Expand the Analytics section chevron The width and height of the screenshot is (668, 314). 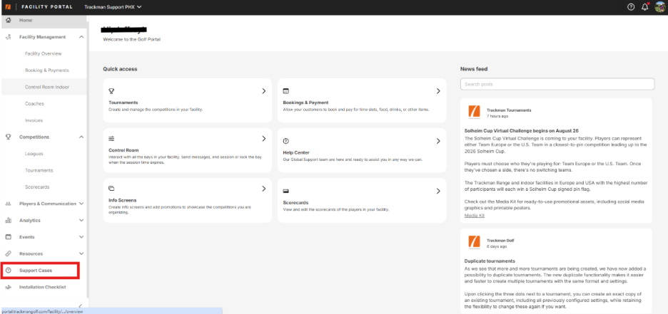[x=81, y=220]
